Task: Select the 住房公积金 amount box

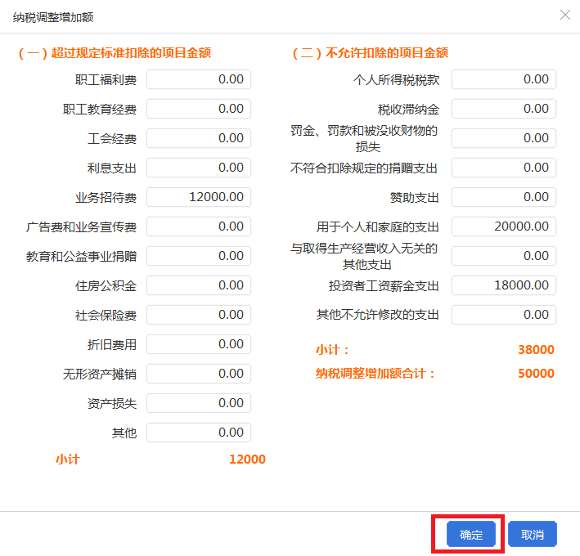Action: coord(199,285)
